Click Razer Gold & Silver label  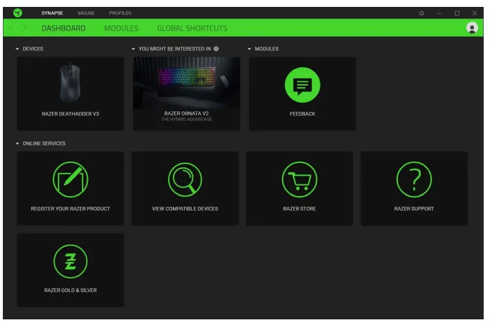coord(70,290)
